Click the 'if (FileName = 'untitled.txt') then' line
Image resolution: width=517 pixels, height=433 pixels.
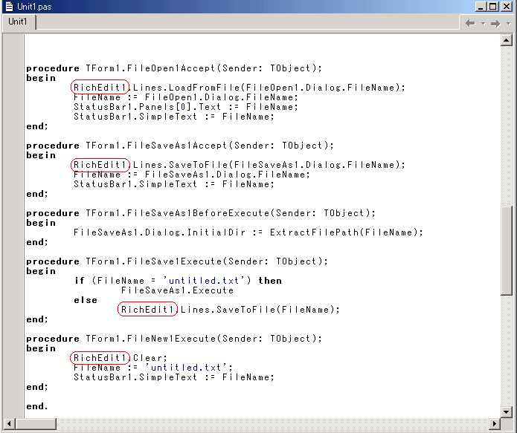click(178, 281)
